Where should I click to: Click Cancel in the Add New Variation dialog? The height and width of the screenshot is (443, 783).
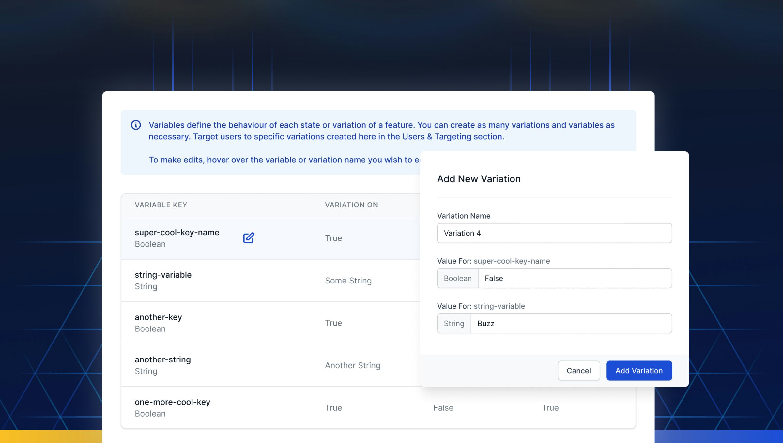coord(578,371)
